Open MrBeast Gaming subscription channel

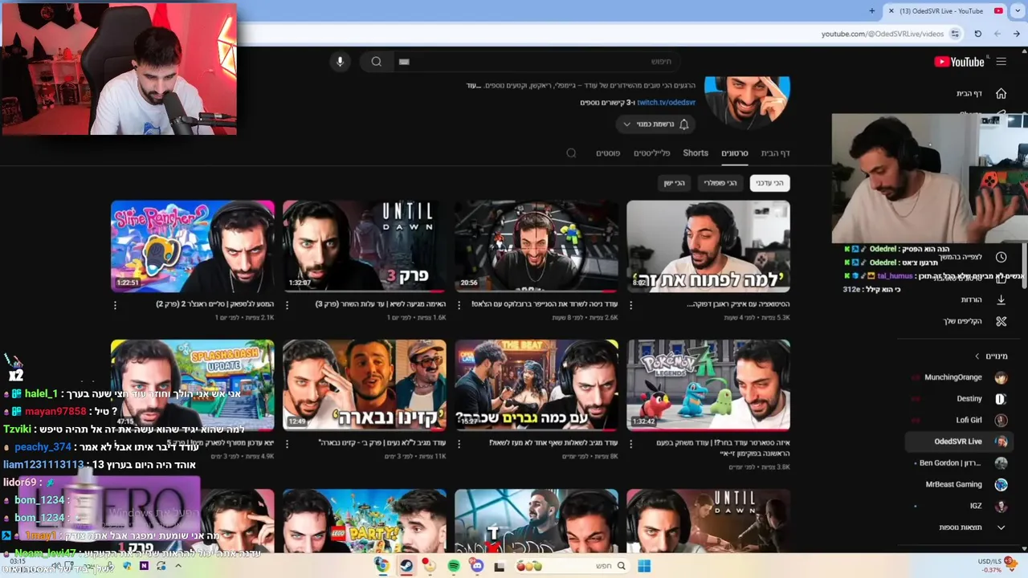click(960, 484)
